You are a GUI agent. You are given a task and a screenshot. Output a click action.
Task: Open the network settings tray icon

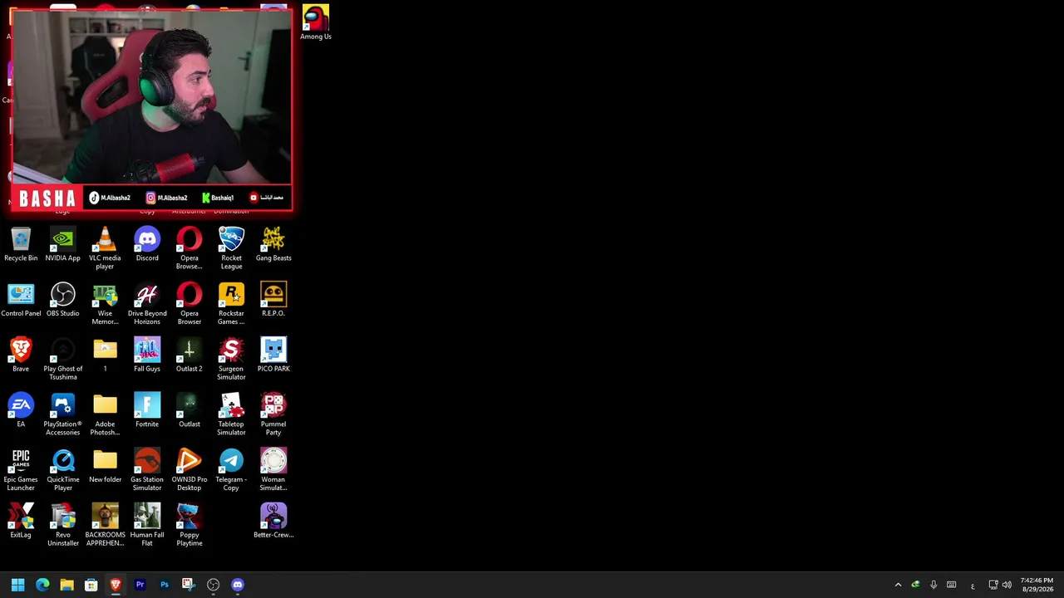coord(993,585)
